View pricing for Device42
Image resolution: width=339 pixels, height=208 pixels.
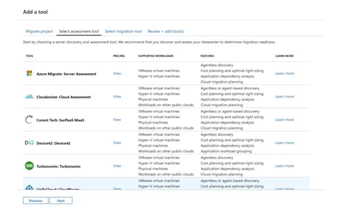[117, 143]
